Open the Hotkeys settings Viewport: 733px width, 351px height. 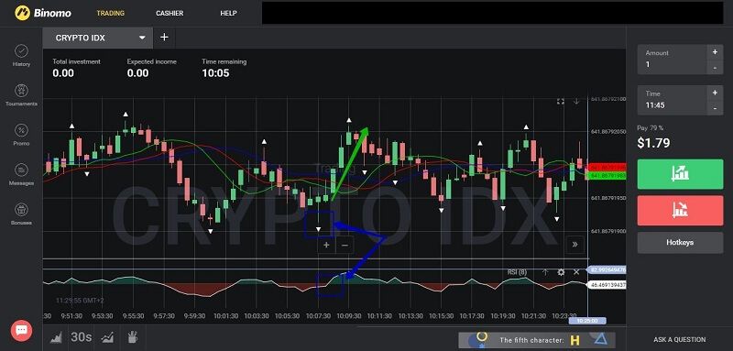coord(680,243)
